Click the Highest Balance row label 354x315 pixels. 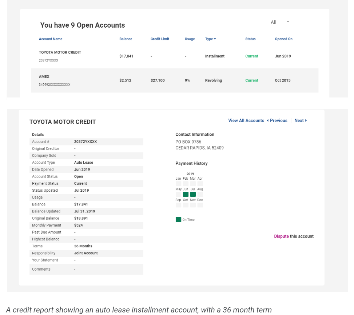(x=45, y=239)
